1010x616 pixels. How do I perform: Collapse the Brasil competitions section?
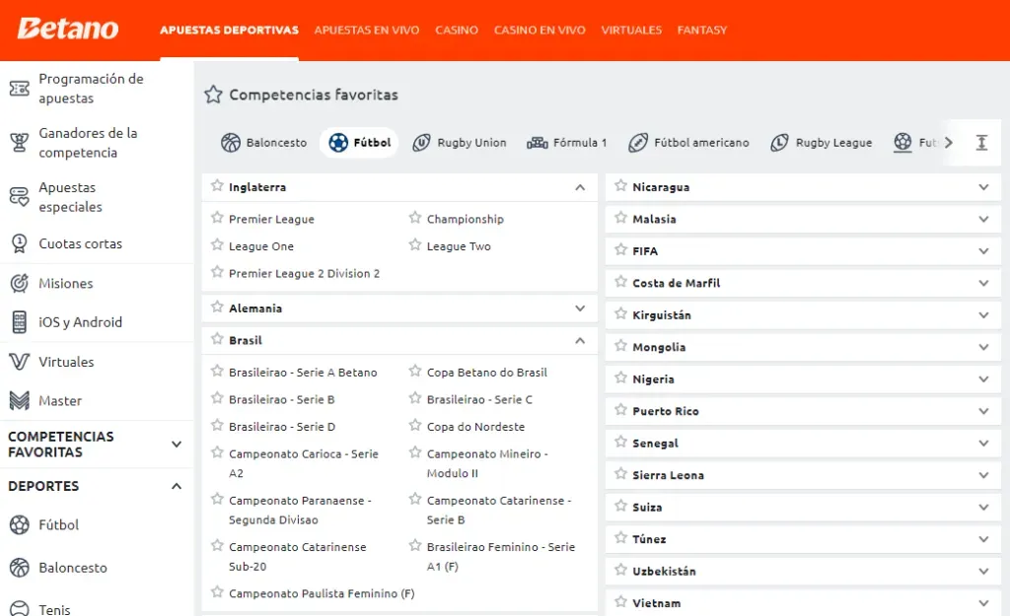click(580, 341)
